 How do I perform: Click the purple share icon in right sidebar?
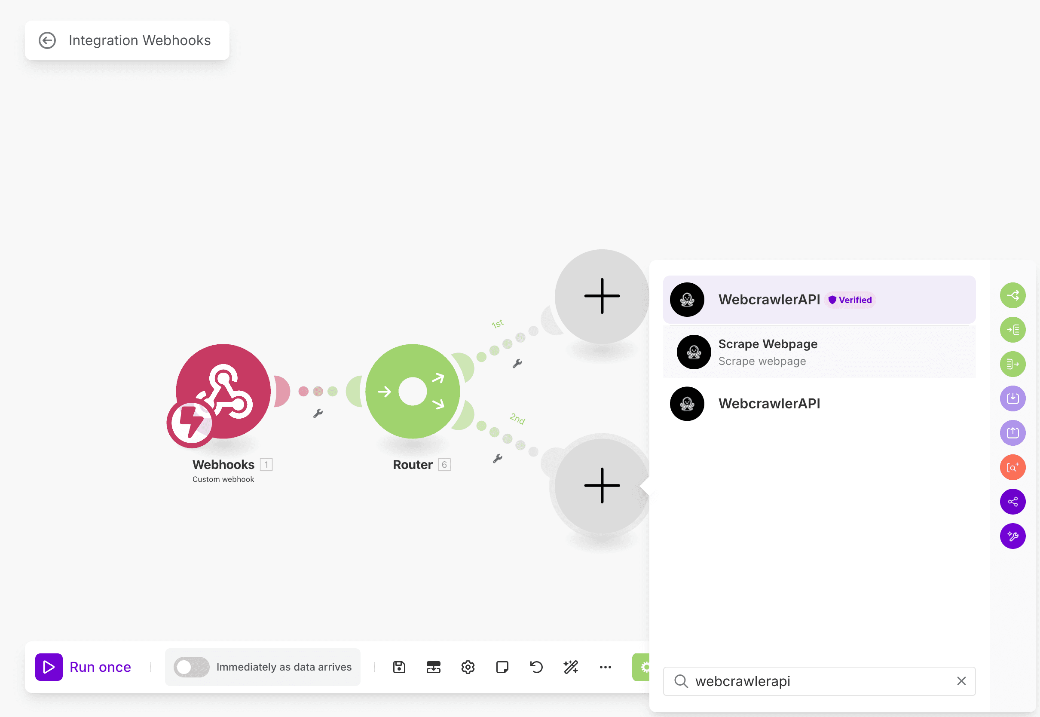(x=1012, y=502)
